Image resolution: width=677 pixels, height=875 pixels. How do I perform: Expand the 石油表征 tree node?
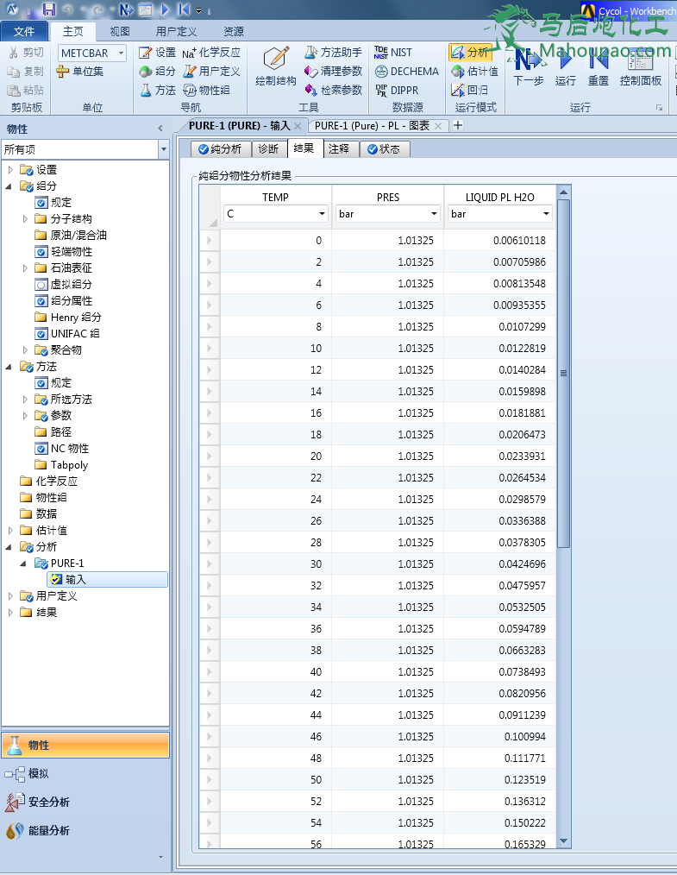24,268
